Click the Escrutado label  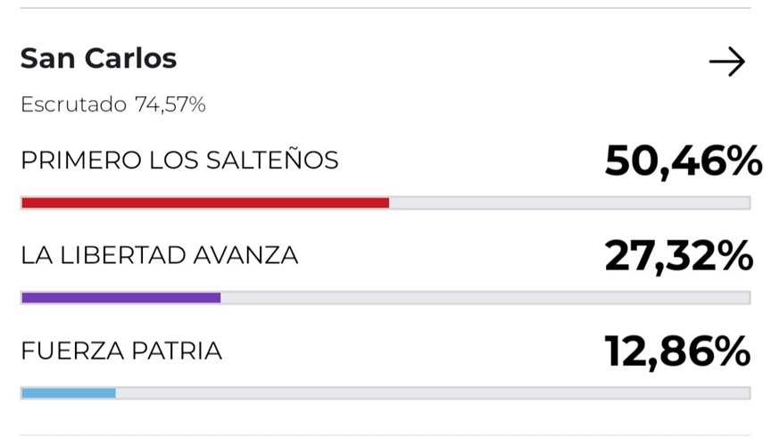73,105
